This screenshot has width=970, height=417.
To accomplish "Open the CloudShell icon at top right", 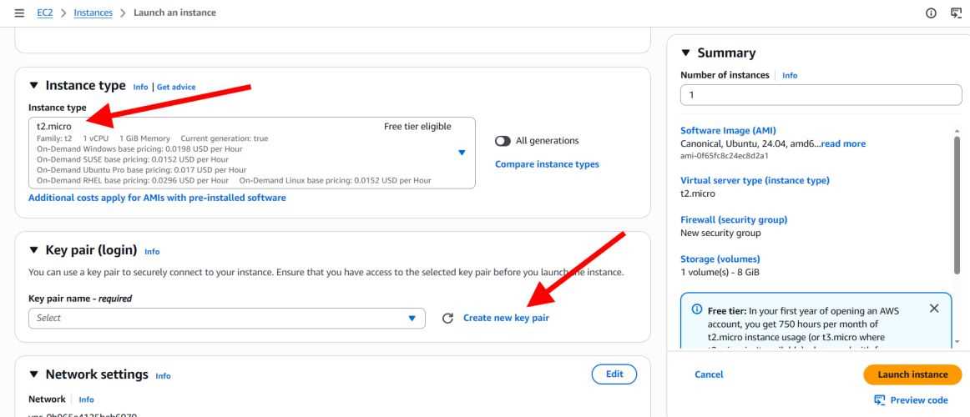I will point(956,13).
